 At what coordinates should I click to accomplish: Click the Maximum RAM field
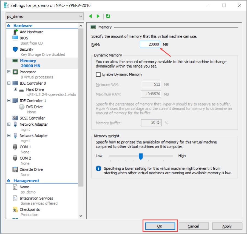coord(151,94)
